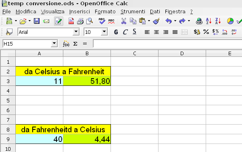The width and height of the screenshot is (242, 152).
Task: Run the Spellcheck ABC checkmark icon
Action: point(102,21)
